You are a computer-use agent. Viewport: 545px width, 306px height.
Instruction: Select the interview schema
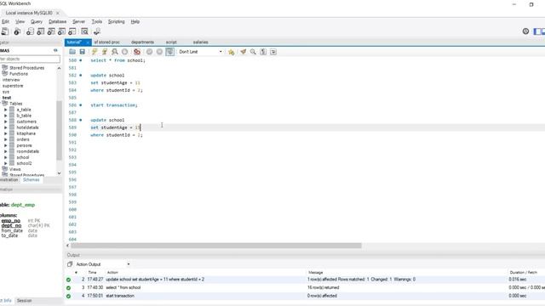click(x=11, y=80)
